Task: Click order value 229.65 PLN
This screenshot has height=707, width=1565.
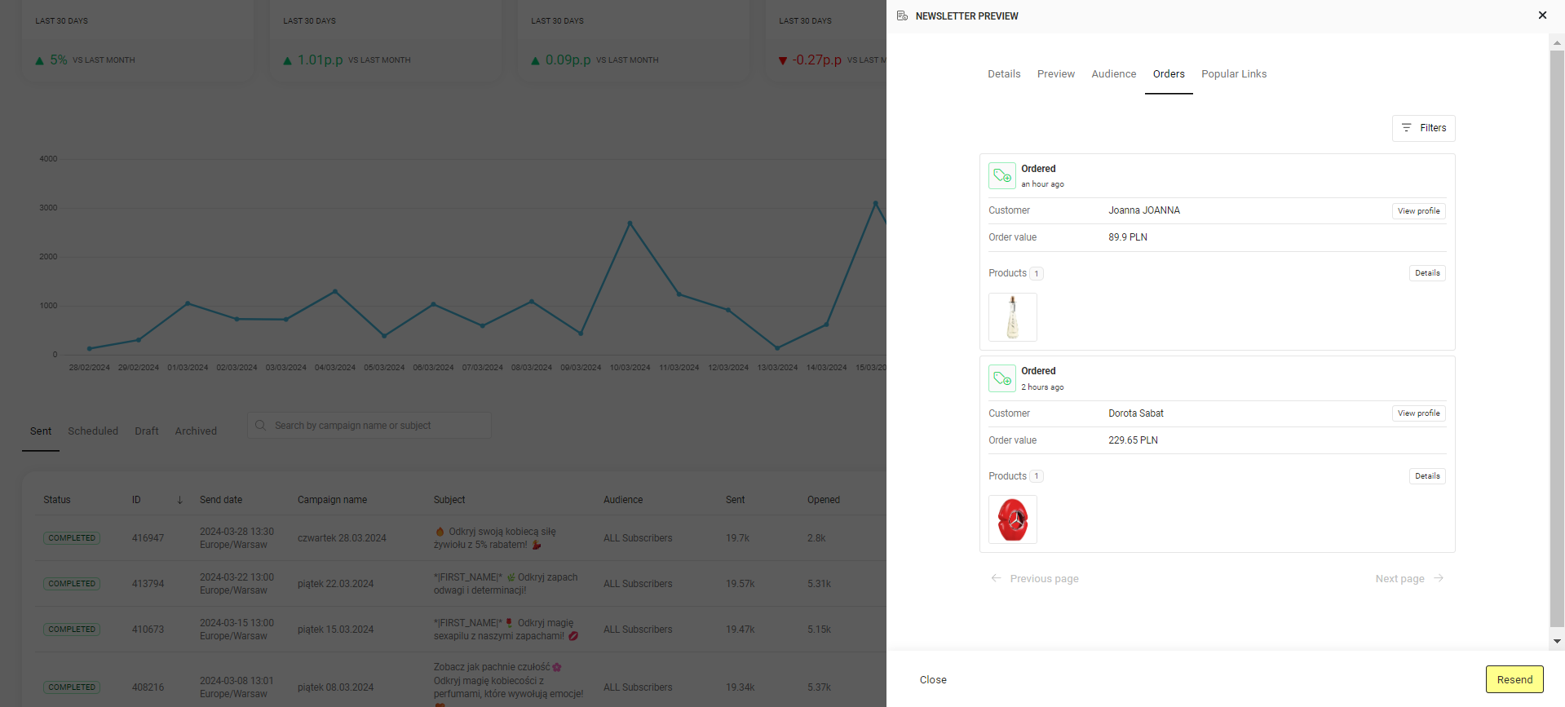Action: pyautogui.click(x=1133, y=440)
